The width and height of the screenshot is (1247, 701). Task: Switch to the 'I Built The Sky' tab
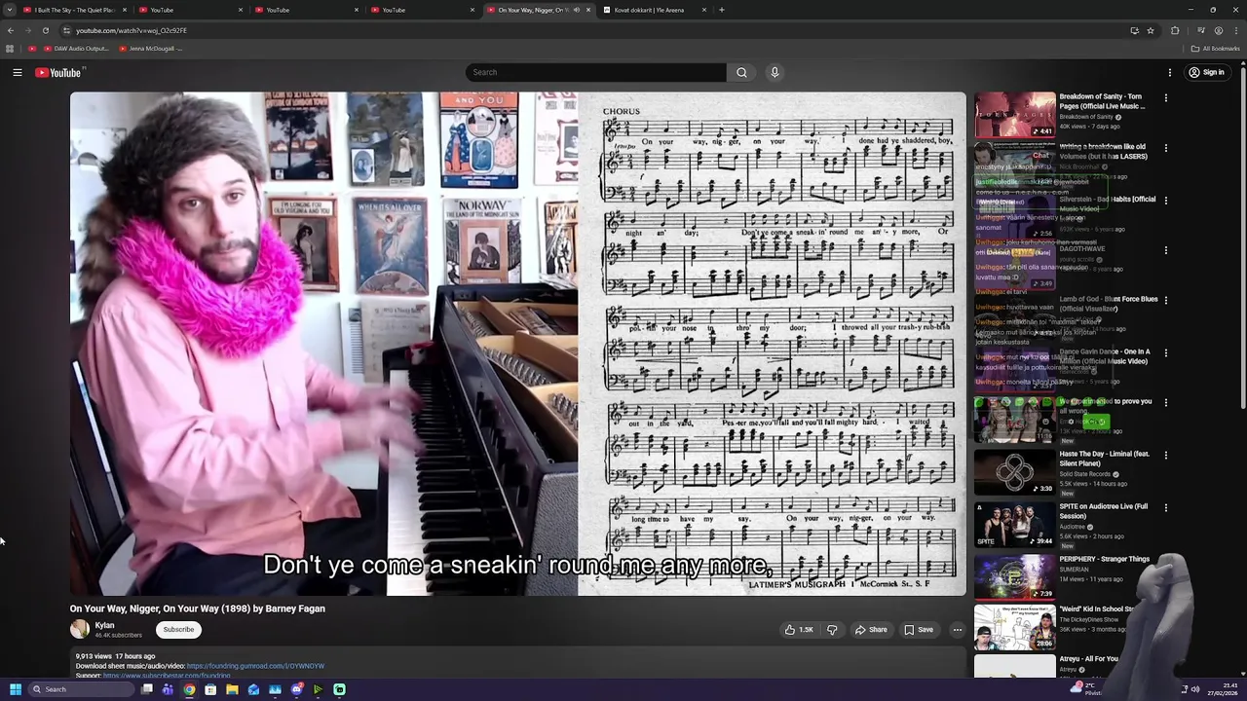coord(74,10)
